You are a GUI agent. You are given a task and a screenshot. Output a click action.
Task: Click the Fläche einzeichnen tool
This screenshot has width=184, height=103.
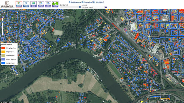[48, 4]
